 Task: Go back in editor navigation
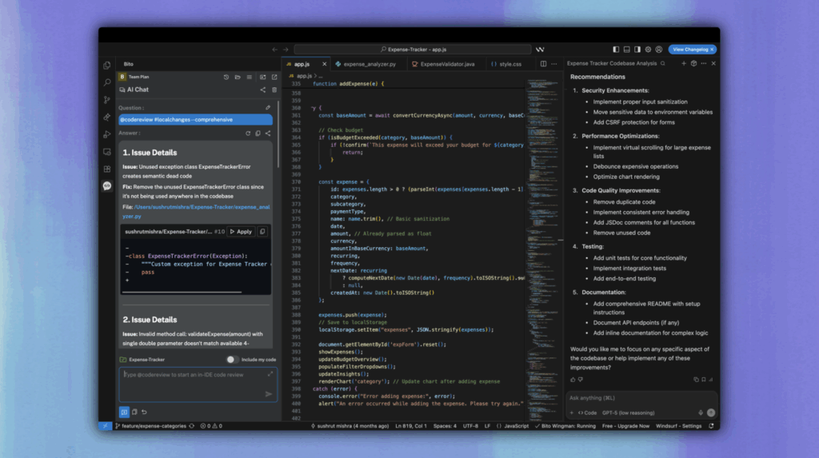tap(275, 50)
